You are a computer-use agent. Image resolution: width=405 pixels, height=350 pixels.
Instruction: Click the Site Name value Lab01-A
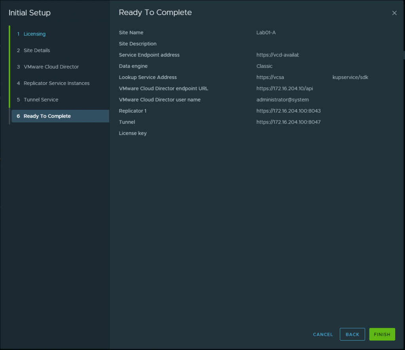pos(266,32)
